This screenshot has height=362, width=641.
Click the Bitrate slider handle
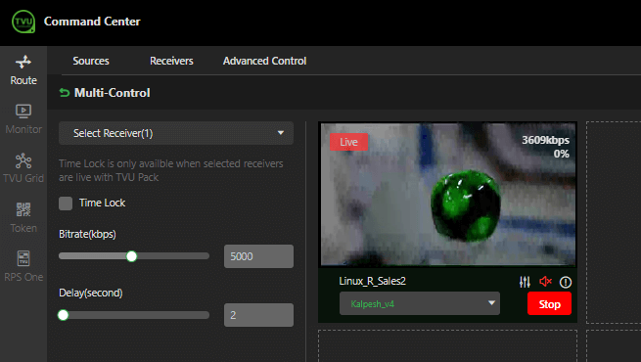point(132,256)
